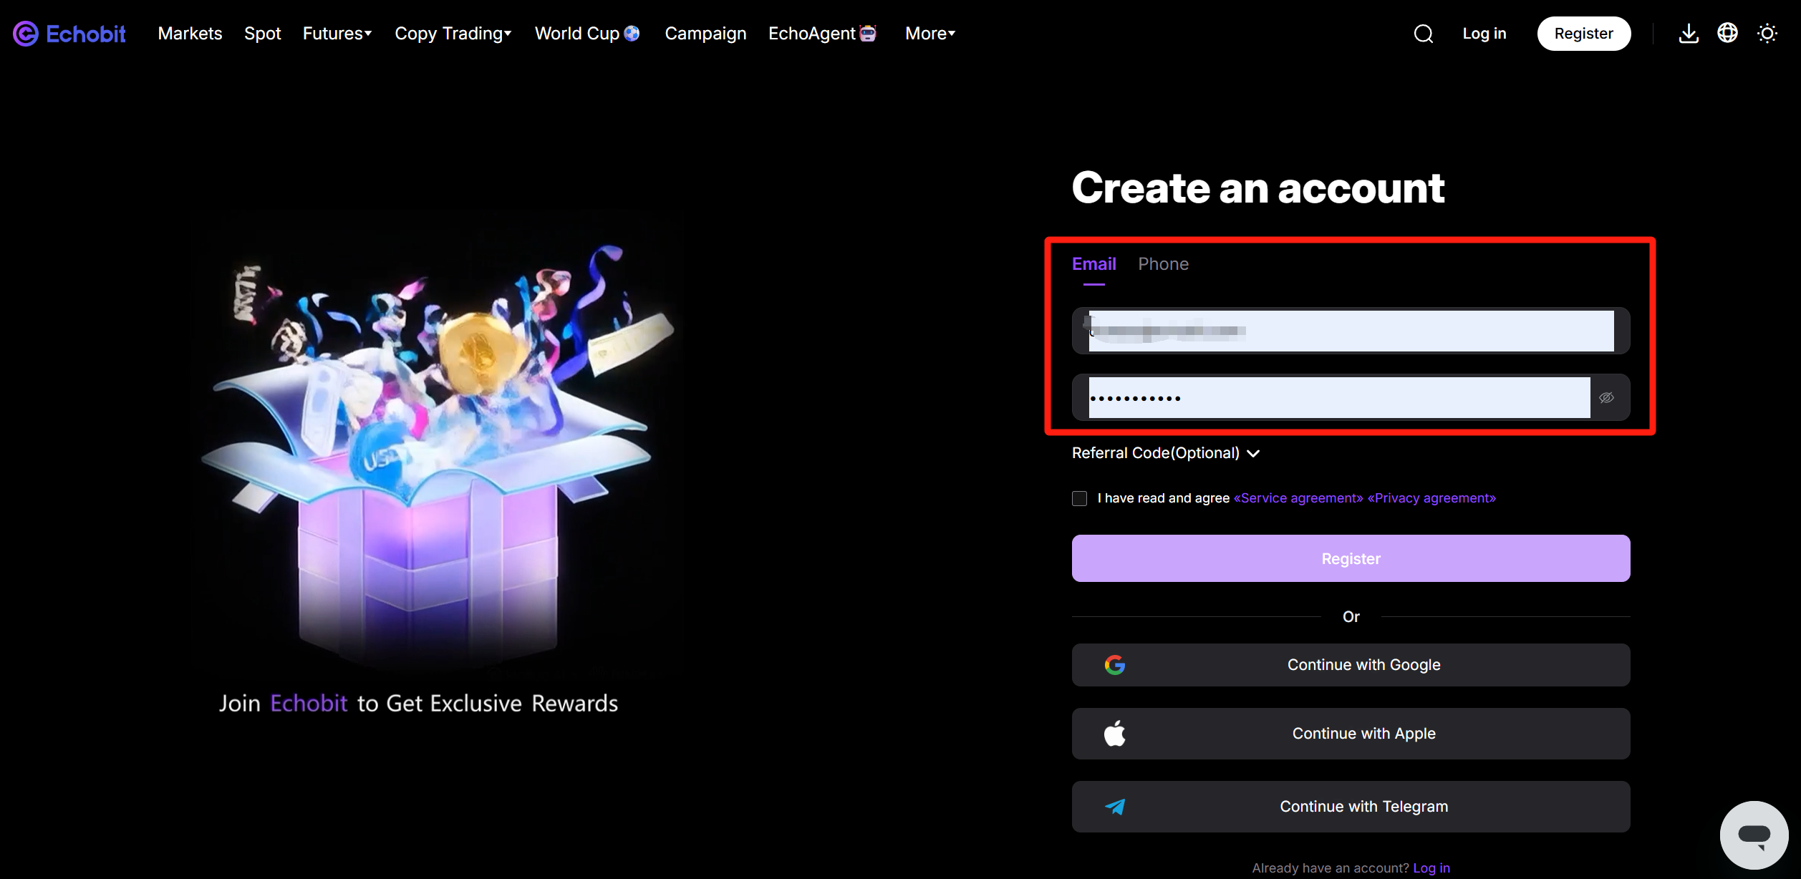This screenshot has width=1801, height=879.
Task: Open the live chat support bubble
Action: click(1754, 835)
